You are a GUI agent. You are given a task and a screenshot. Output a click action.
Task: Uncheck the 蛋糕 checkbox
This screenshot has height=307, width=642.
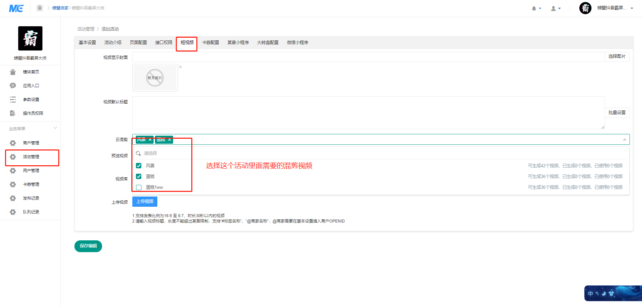[138, 176]
